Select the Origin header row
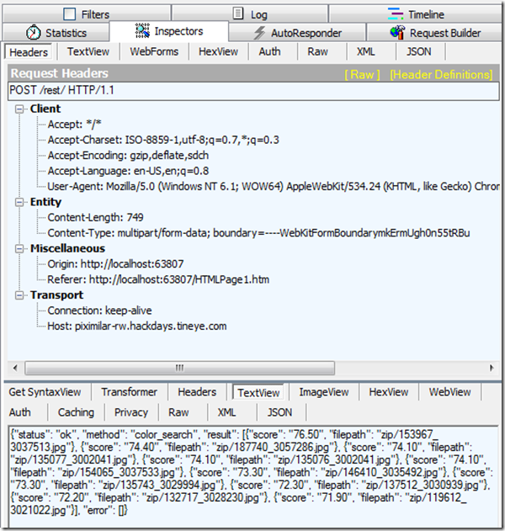This screenshot has width=505, height=531. click(x=115, y=263)
